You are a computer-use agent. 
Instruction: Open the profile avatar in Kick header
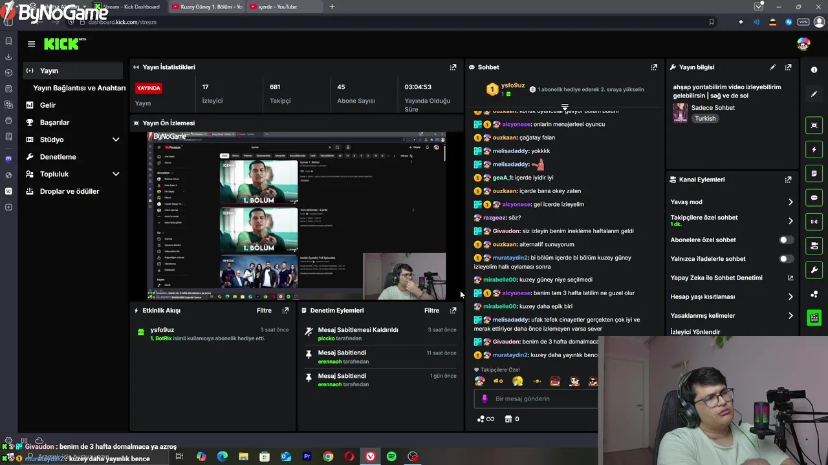tap(803, 44)
